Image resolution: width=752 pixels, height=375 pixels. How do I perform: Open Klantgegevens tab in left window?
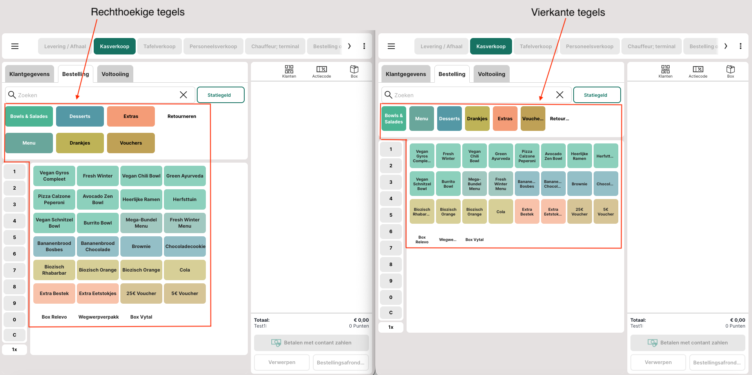(29, 74)
